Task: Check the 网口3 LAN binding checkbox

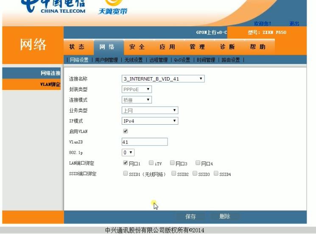Action: pos(172,163)
